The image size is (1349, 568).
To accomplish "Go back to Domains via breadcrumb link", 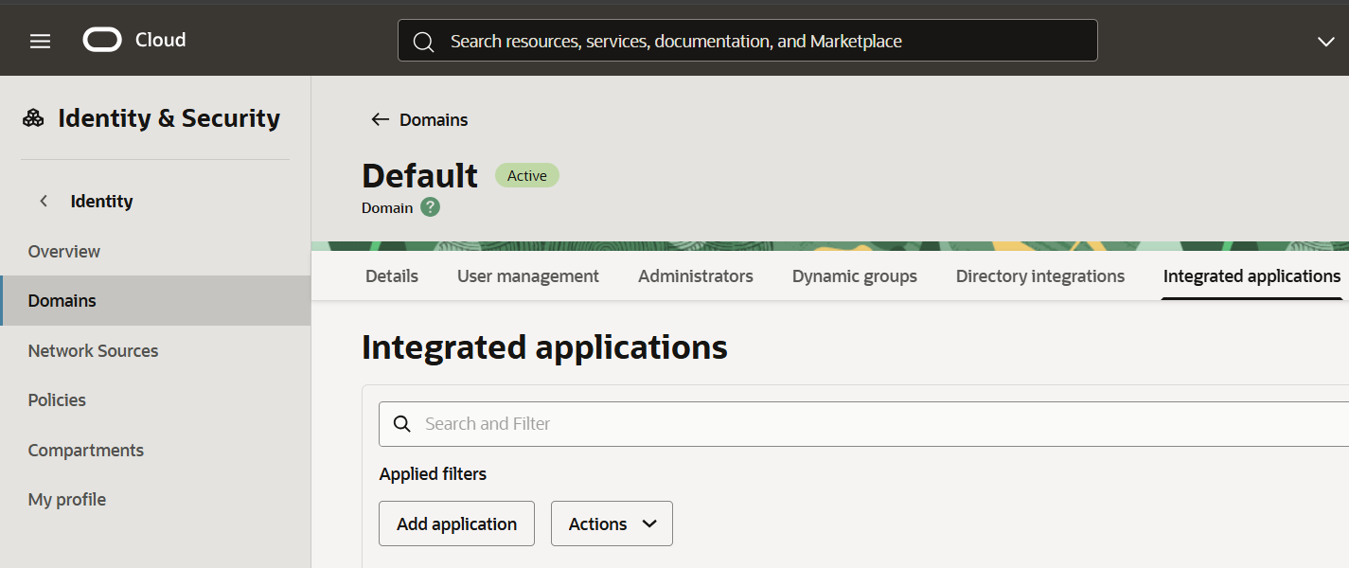I will point(434,119).
